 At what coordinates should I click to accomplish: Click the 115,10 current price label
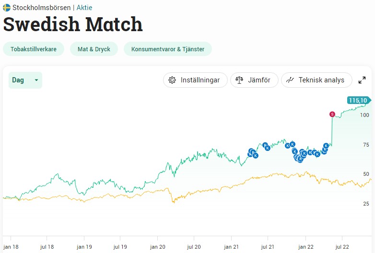(358, 100)
